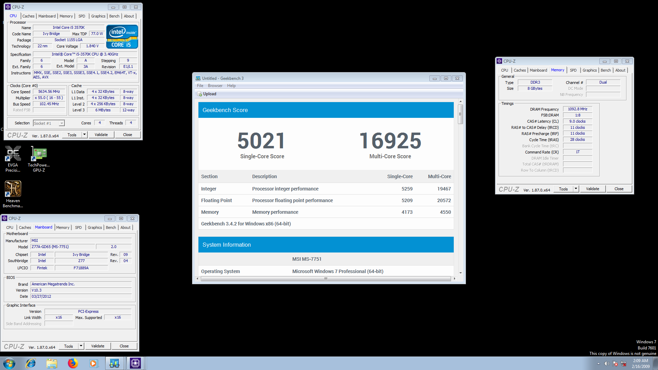Open TechPowerUp GPU-Z desktop shortcut
The height and width of the screenshot is (370, 658).
tap(39, 159)
